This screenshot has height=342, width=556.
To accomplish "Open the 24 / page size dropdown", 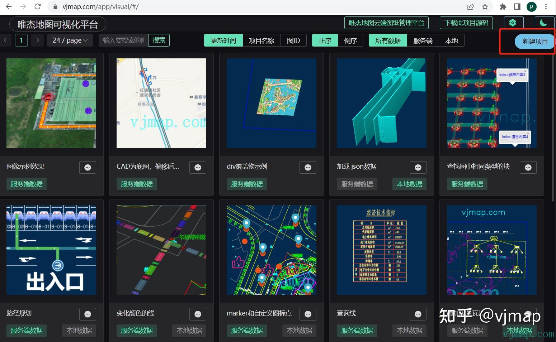I will pos(70,40).
